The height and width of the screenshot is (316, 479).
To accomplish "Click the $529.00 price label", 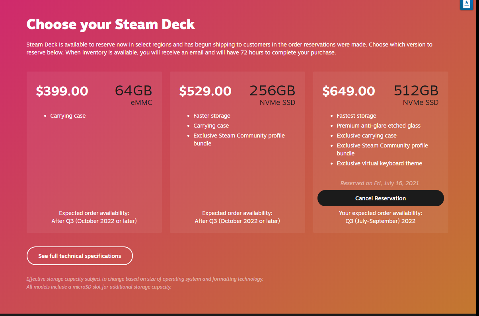I will pos(205,91).
